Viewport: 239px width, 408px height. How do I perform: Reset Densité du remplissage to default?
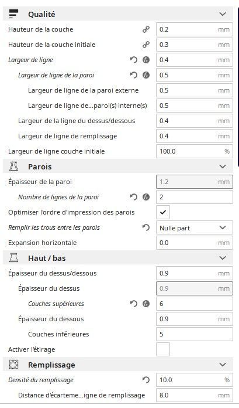[146, 380]
